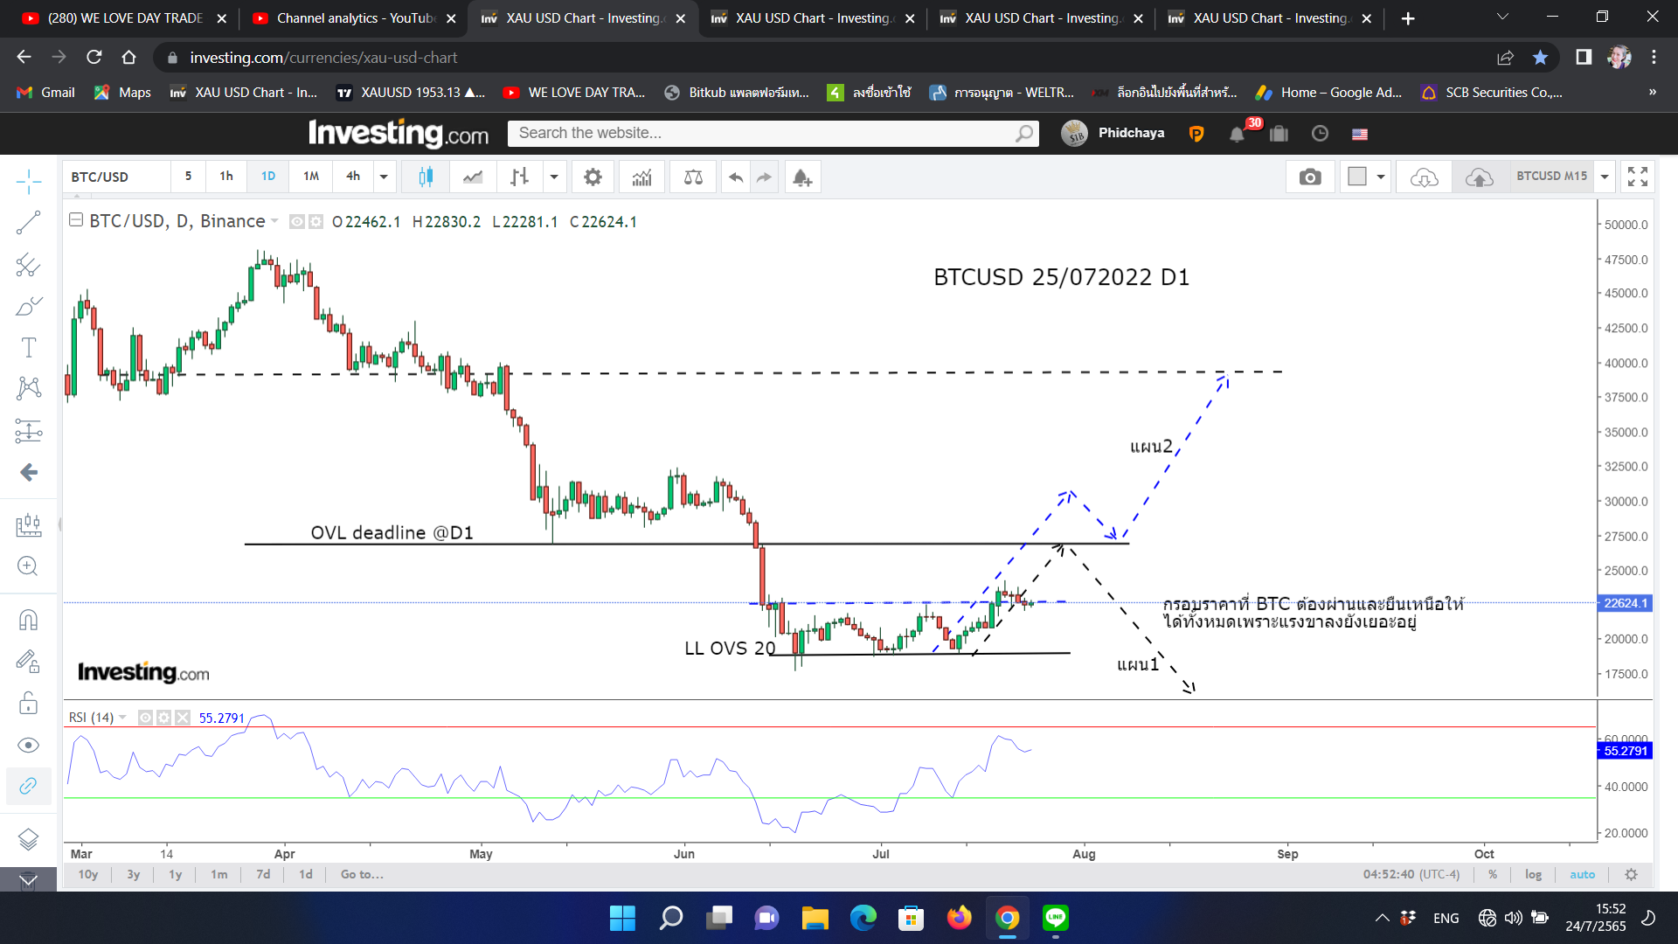Screen dimensions: 1678x944
Task: Select the 4h interval
Action: pos(353,177)
